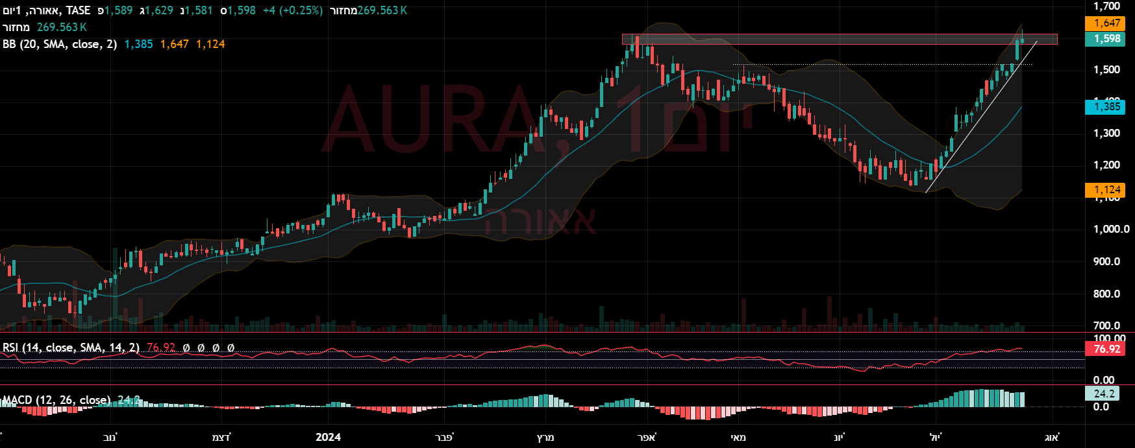Screen dimensions: 1135x448
Task: Click the orange 1,647 price axis label
Action: (x=1104, y=23)
